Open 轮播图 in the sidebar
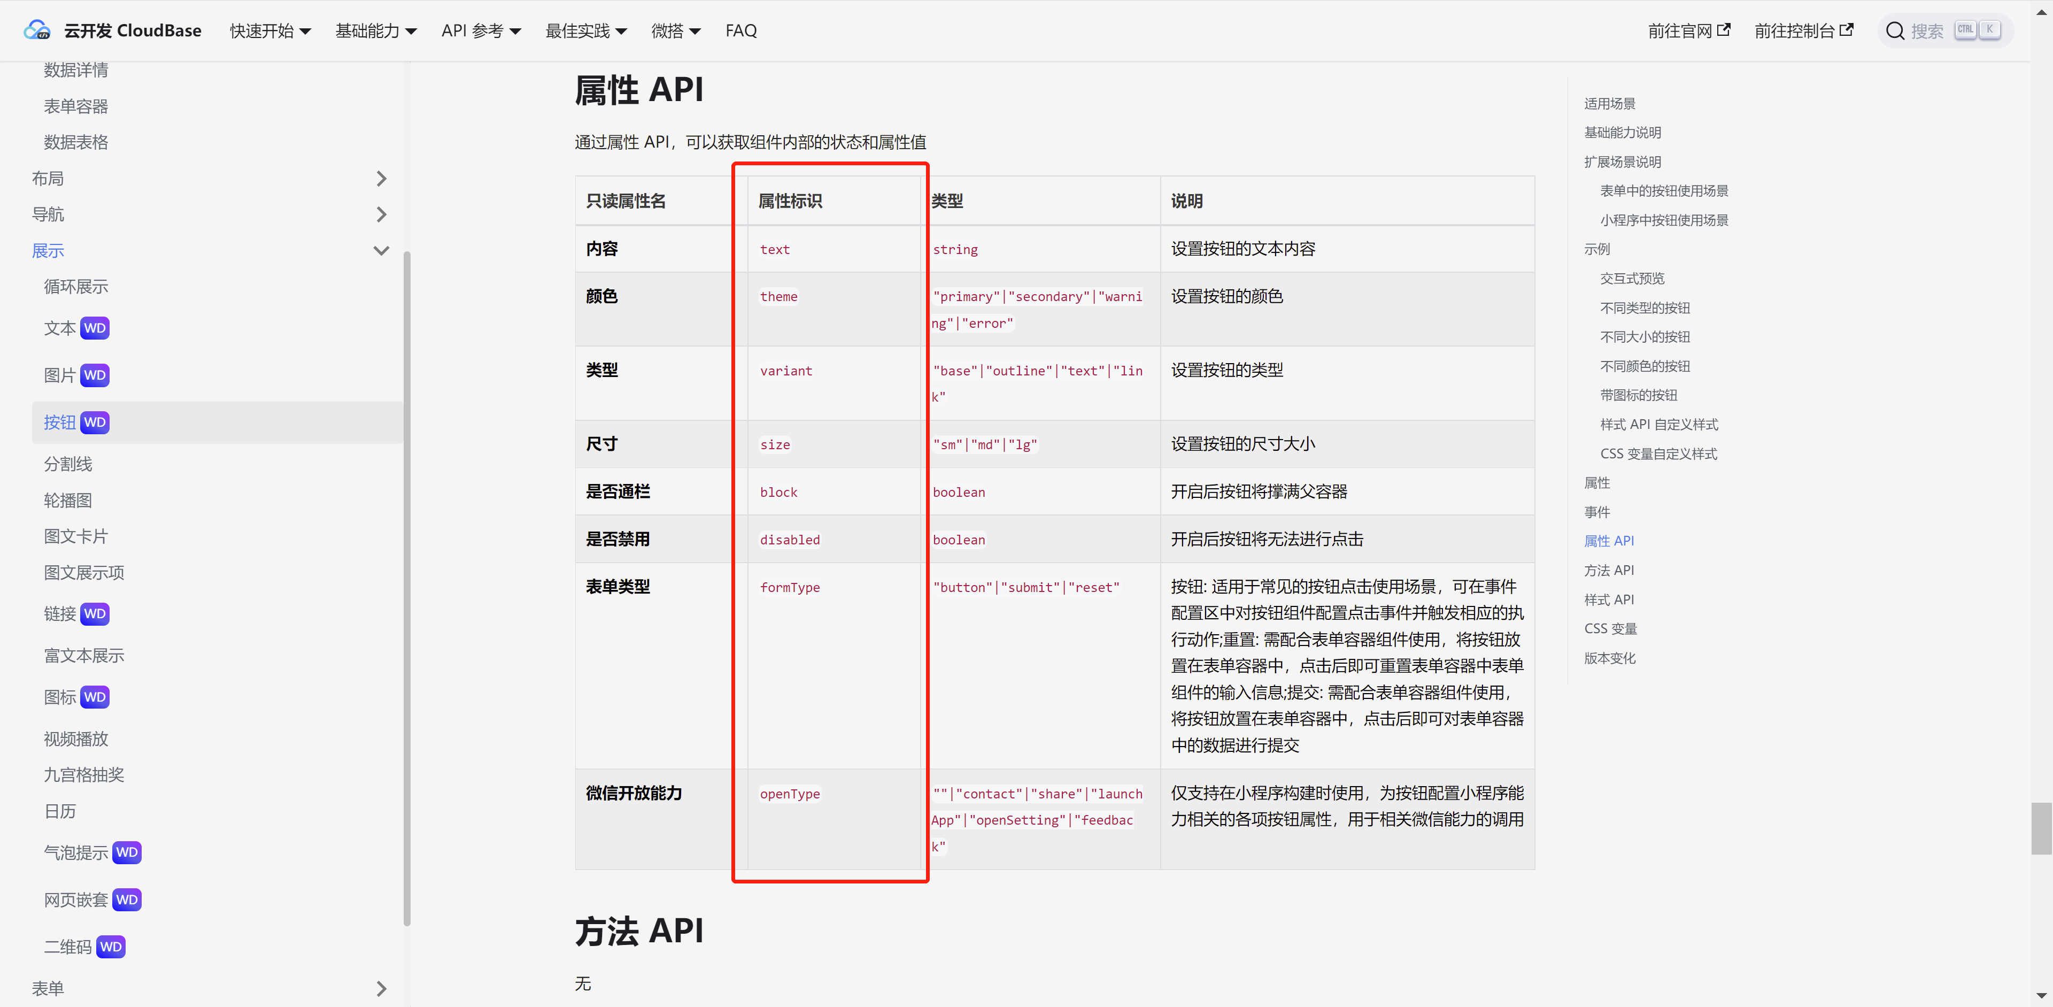 (68, 500)
